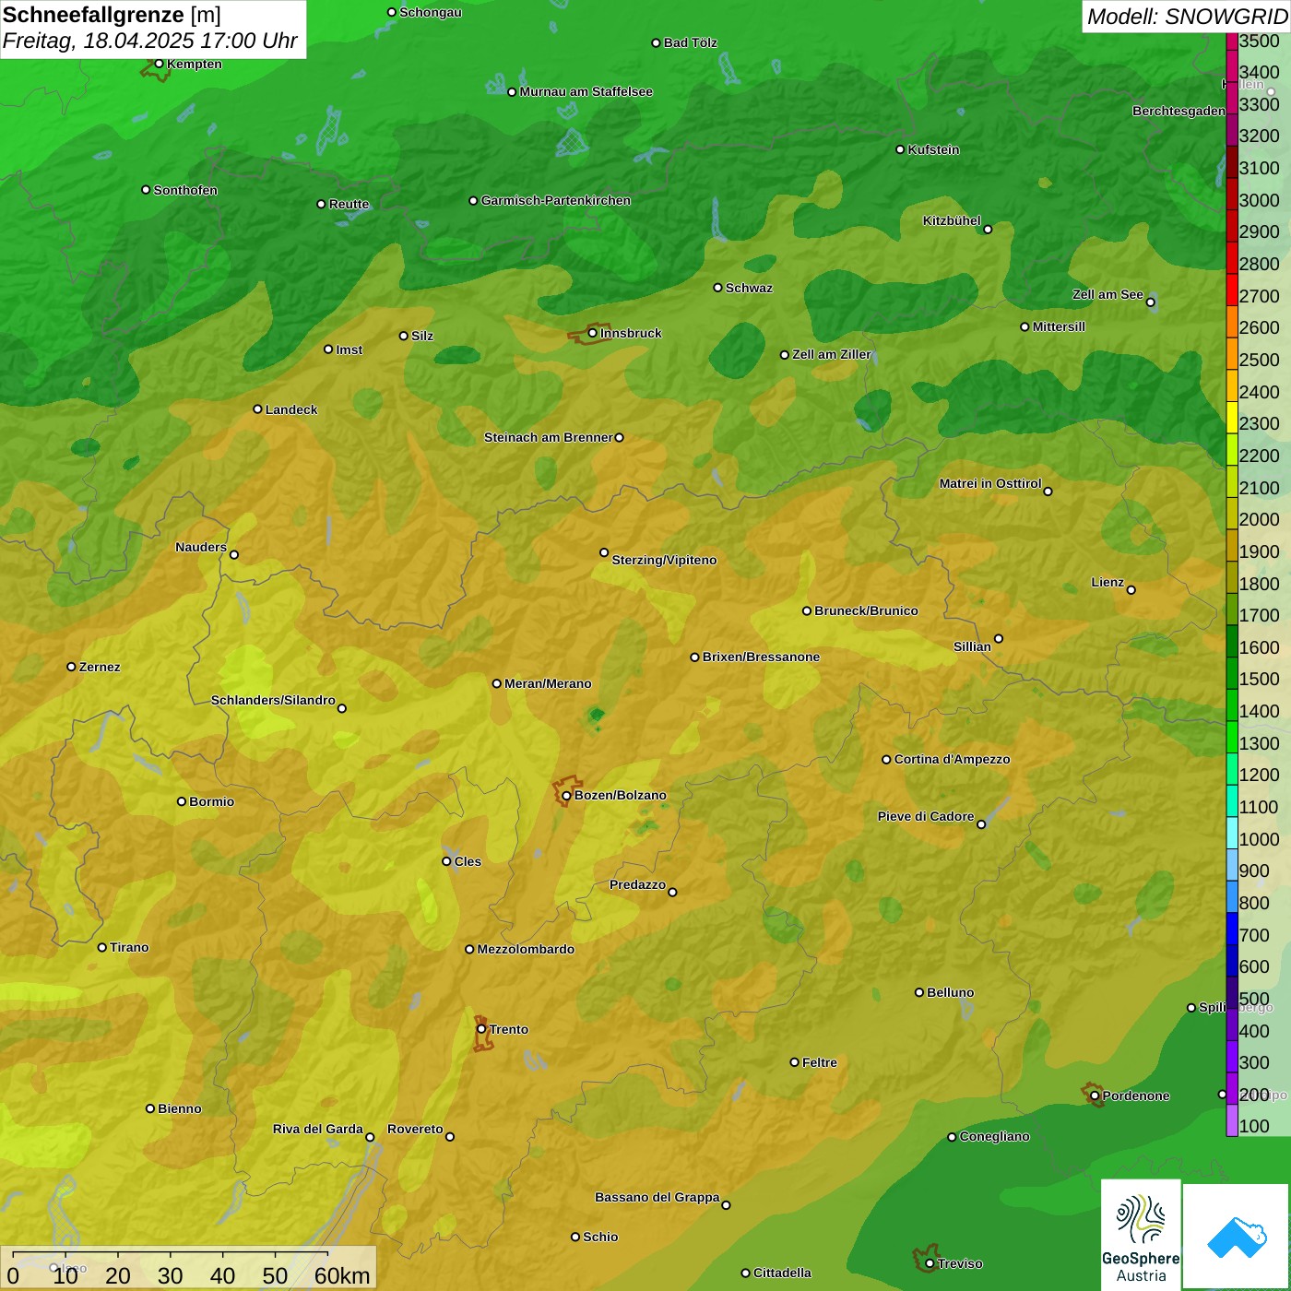Click the 'Reutte' label
This screenshot has height=1291, width=1291.
[x=349, y=204]
